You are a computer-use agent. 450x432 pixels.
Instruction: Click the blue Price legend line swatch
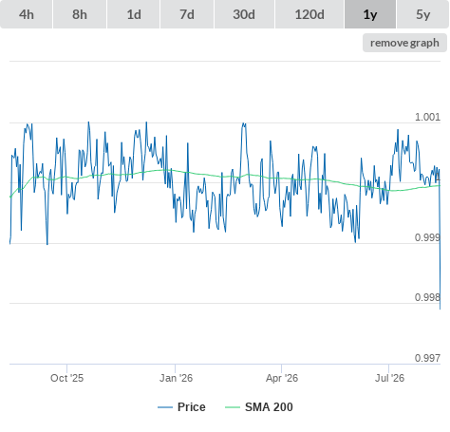pos(165,407)
